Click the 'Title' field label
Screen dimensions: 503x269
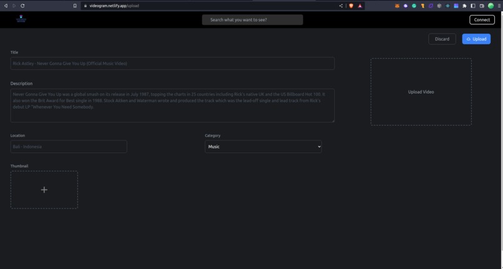[x=14, y=52]
